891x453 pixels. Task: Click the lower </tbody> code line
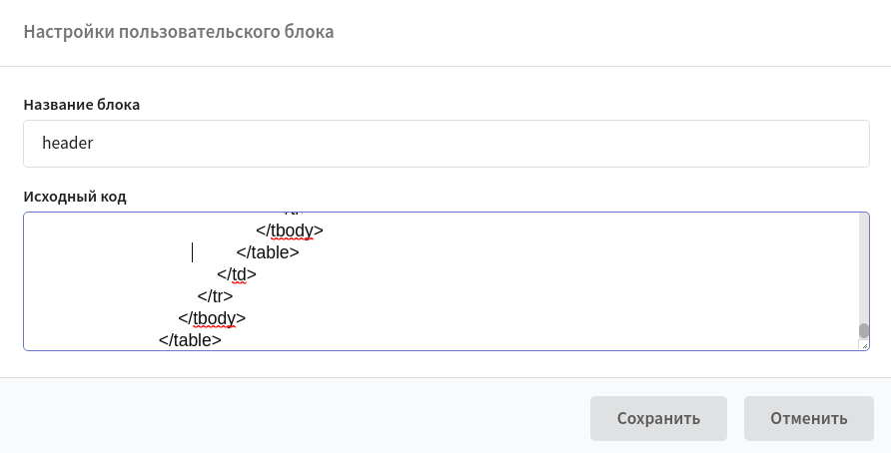pos(212,318)
